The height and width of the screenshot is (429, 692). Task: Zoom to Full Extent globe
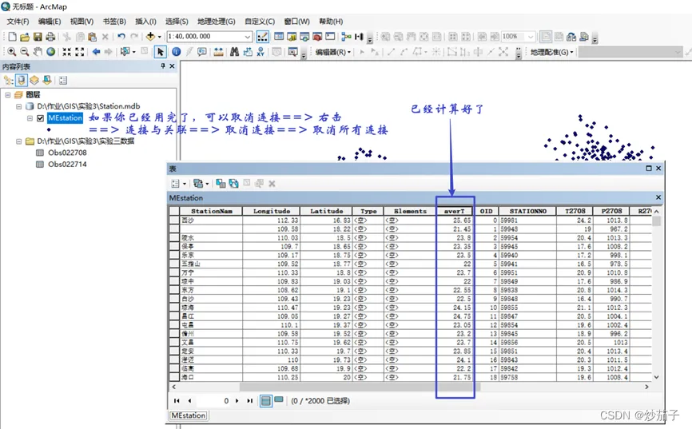click(x=51, y=52)
